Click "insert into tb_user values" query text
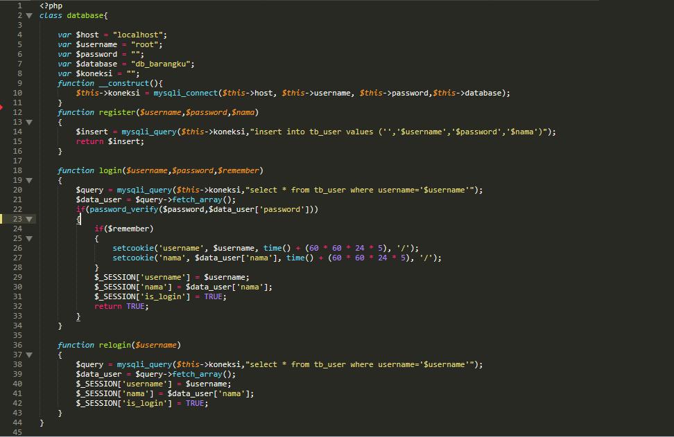674x437 pixels. point(314,132)
